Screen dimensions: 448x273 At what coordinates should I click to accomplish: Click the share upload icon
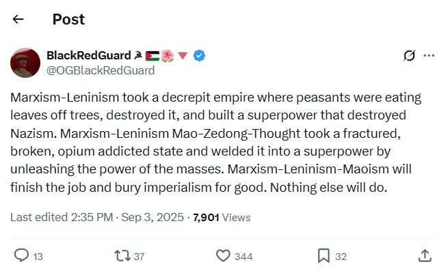(x=424, y=256)
